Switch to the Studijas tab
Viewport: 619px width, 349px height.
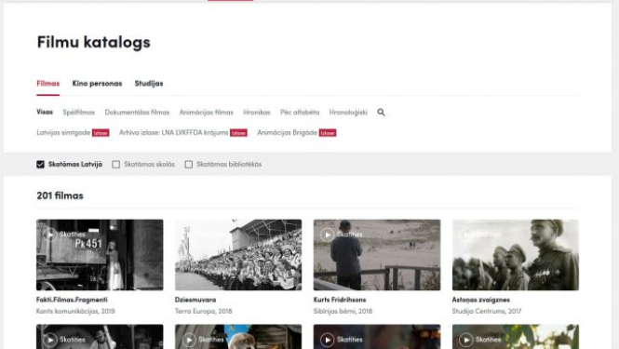(x=149, y=84)
